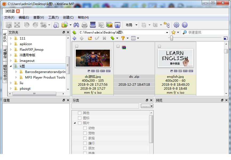Enable the 照片 category checkbox
The image size is (231, 160).
(79, 123)
